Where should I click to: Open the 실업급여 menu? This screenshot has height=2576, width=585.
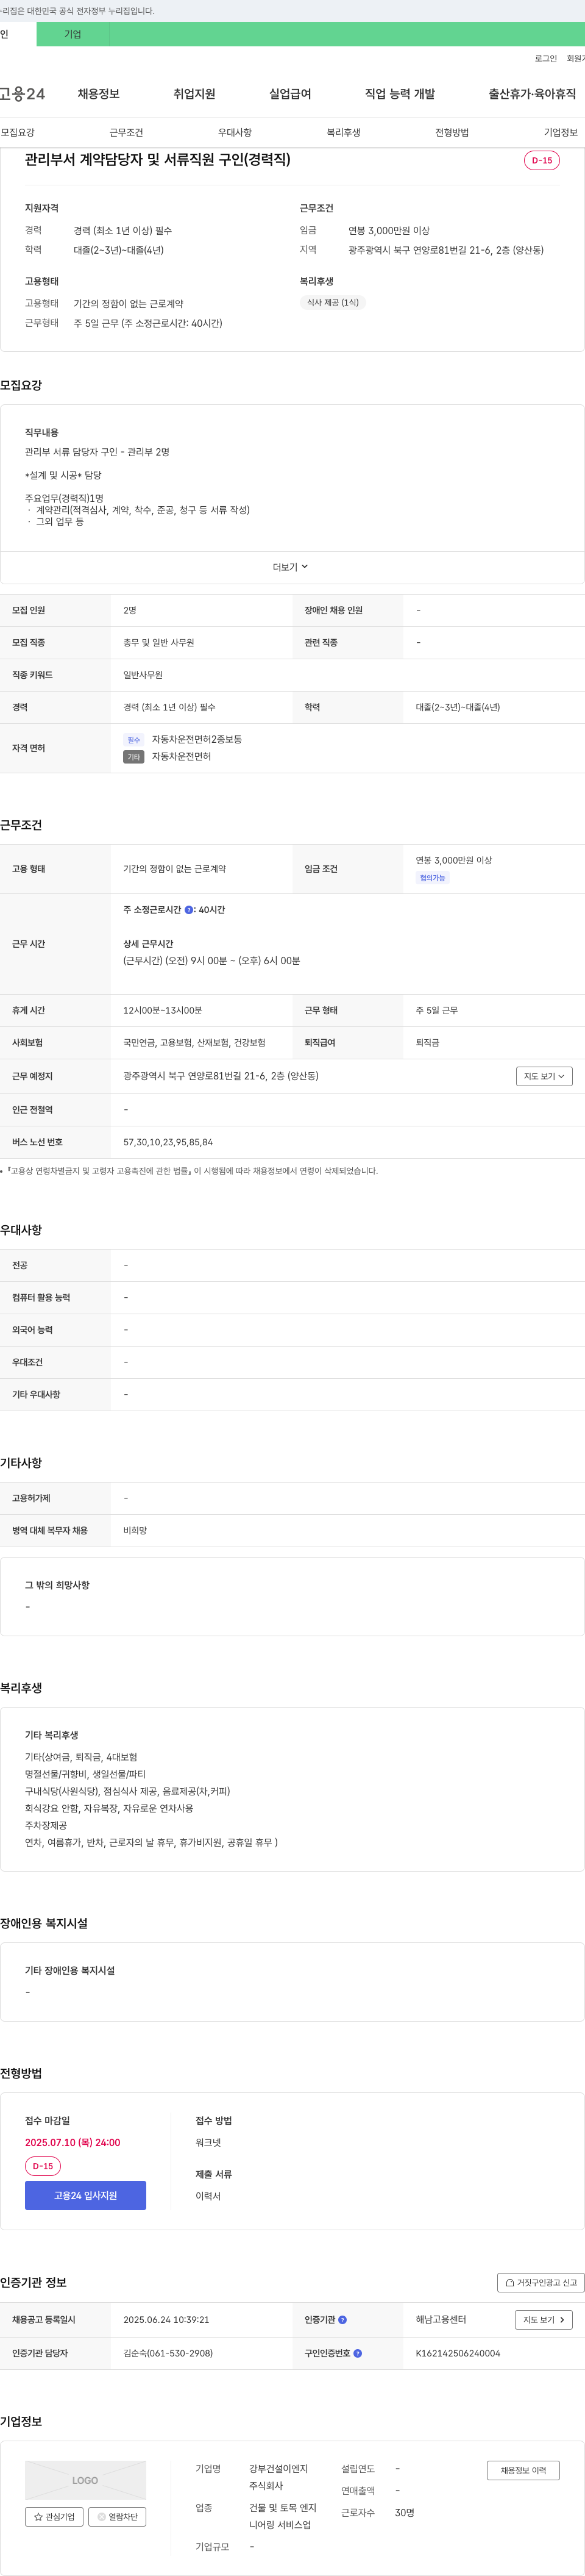click(x=290, y=94)
